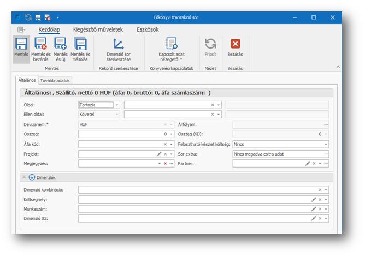This screenshot has width=365, height=257.
Task: Open Dimenzió sor szerkesztése tool
Action: [x=118, y=45]
